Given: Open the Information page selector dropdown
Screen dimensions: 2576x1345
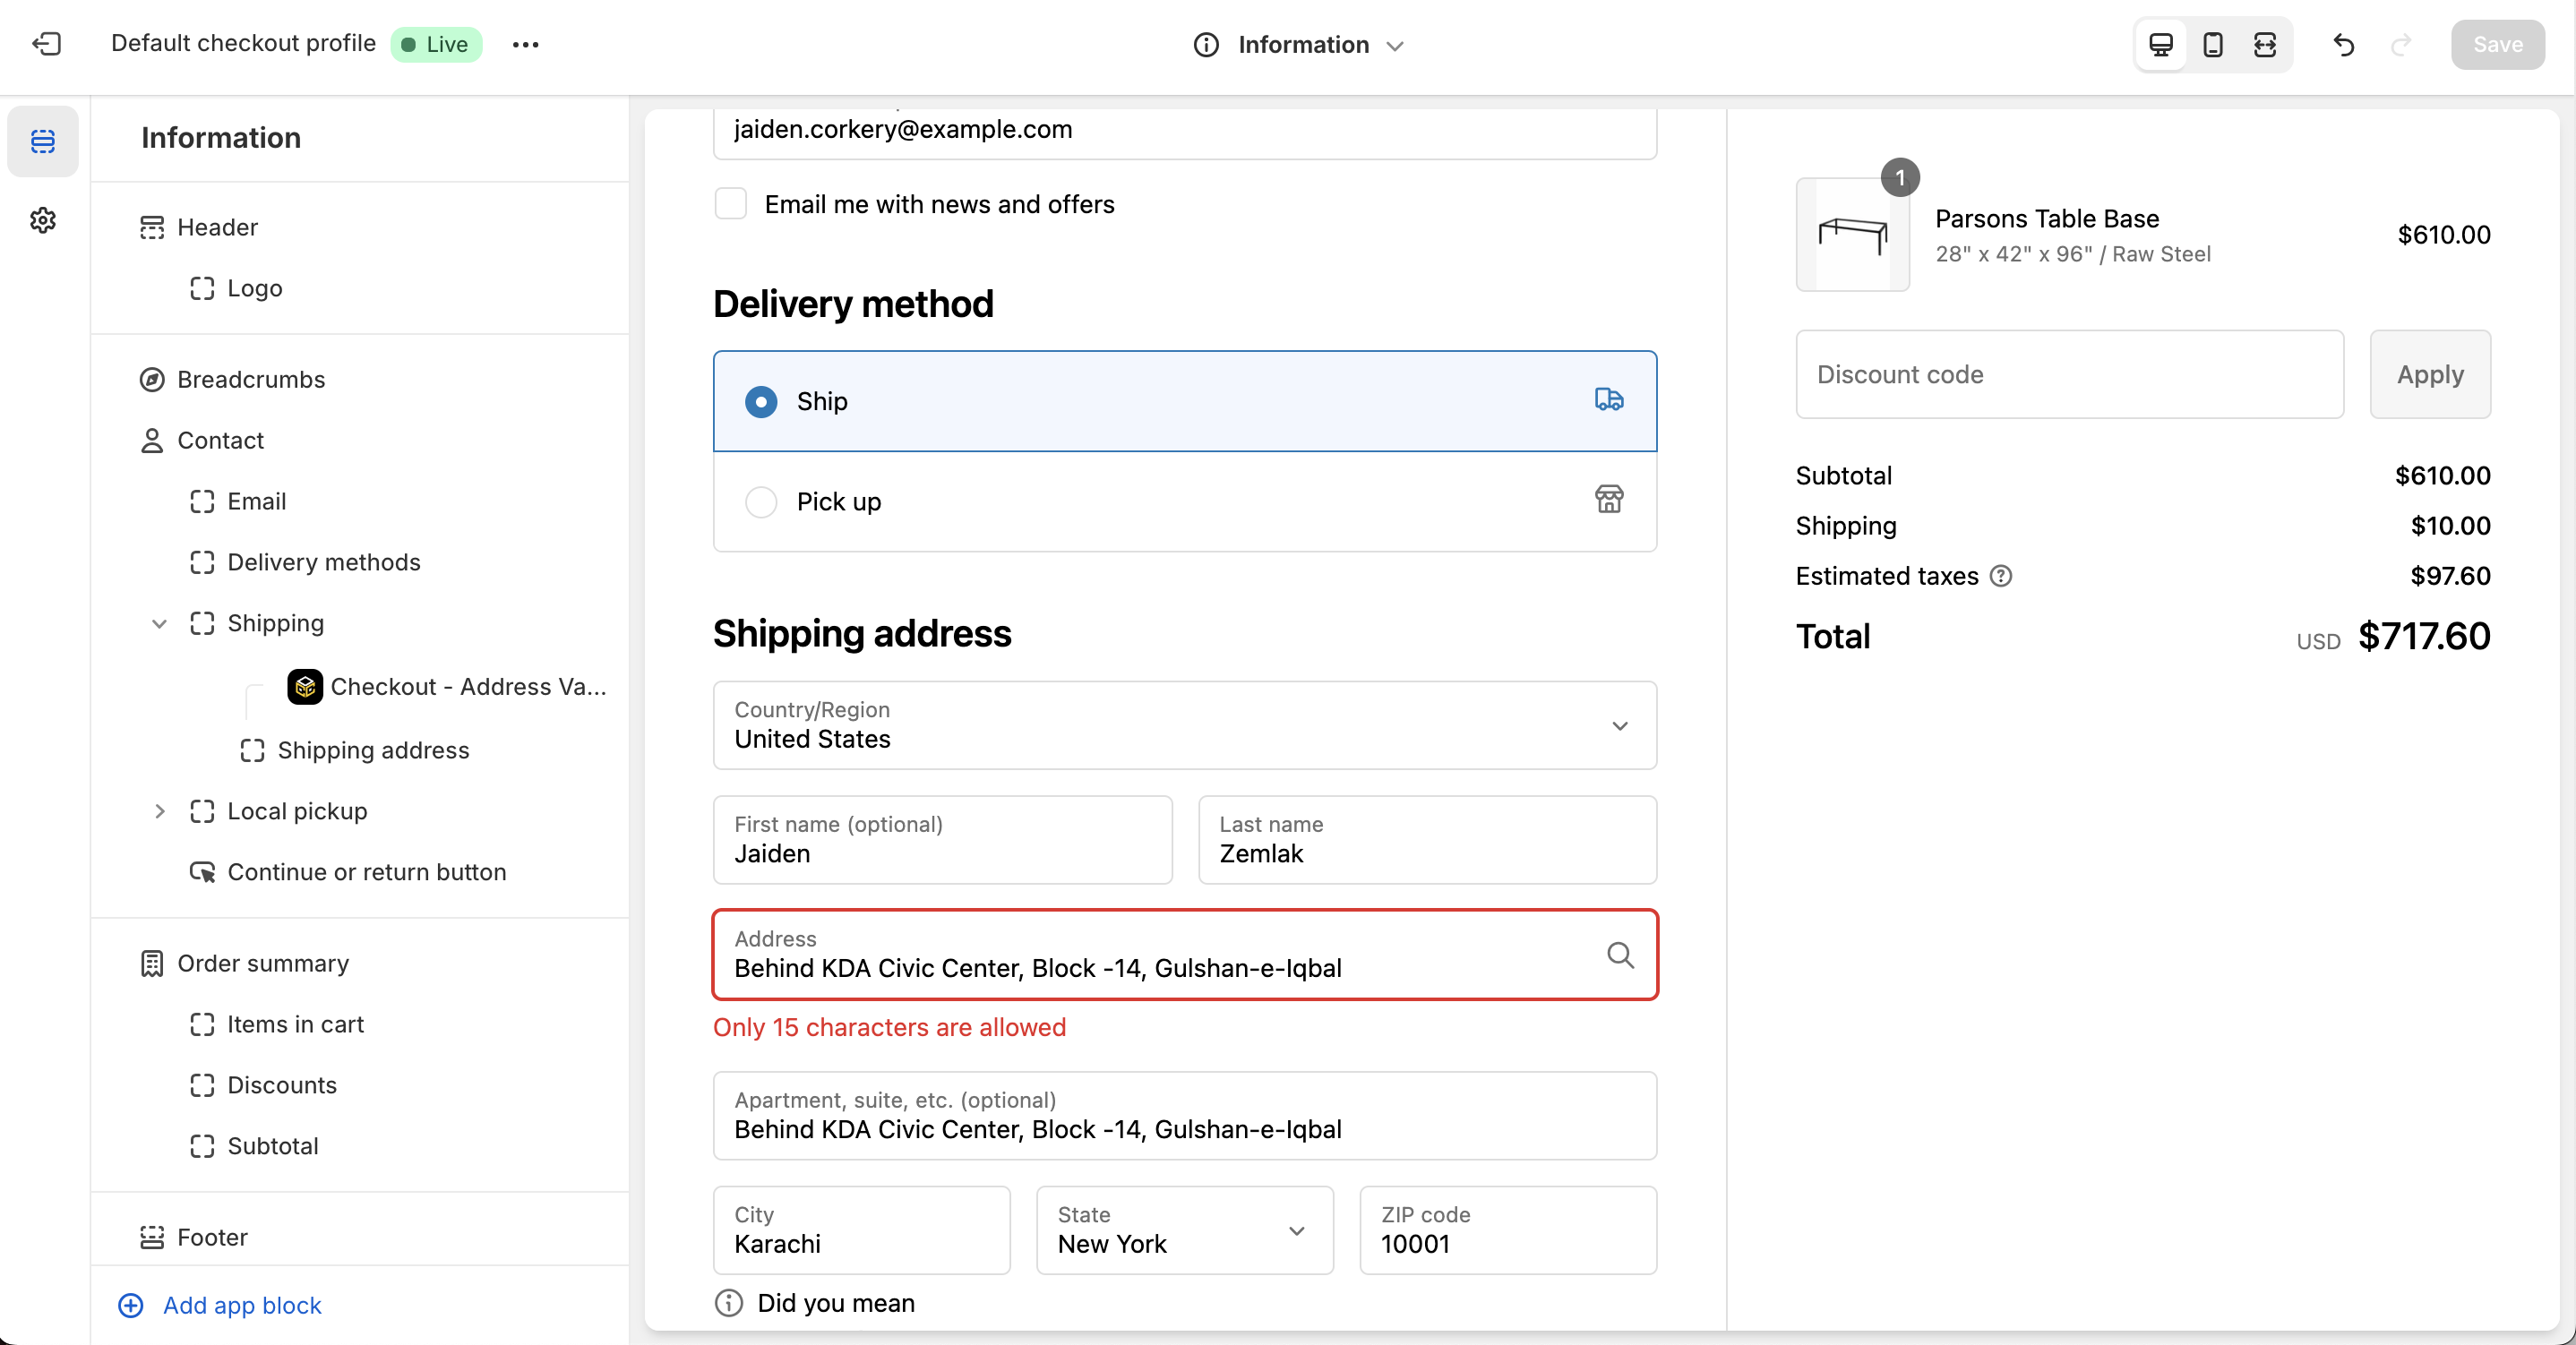Looking at the screenshot, I should point(1300,44).
